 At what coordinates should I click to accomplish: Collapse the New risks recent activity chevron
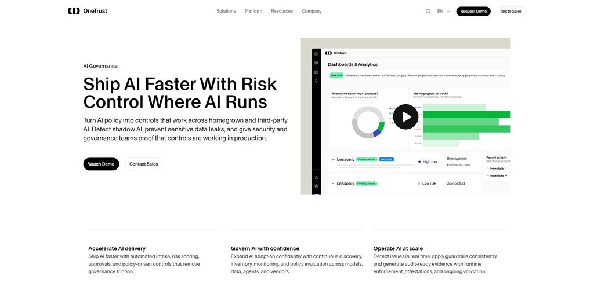click(488, 175)
